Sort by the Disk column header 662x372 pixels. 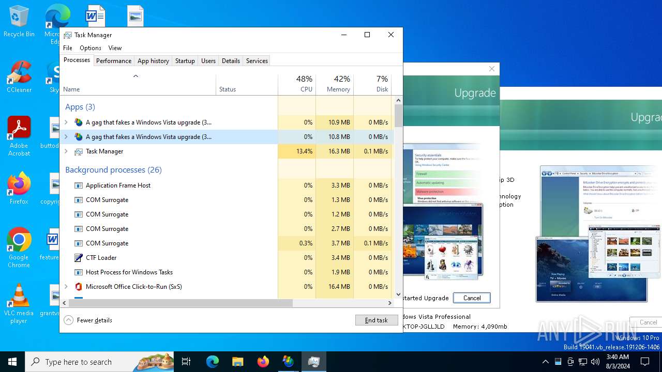click(372, 84)
